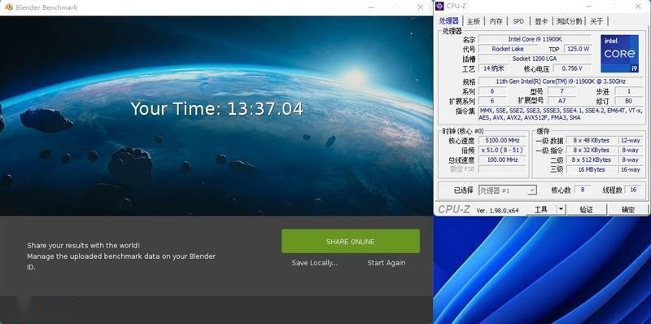The width and height of the screenshot is (651, 324).
Task: Click the 0.756 V core voltage value
Action: (x=572, y=68)
